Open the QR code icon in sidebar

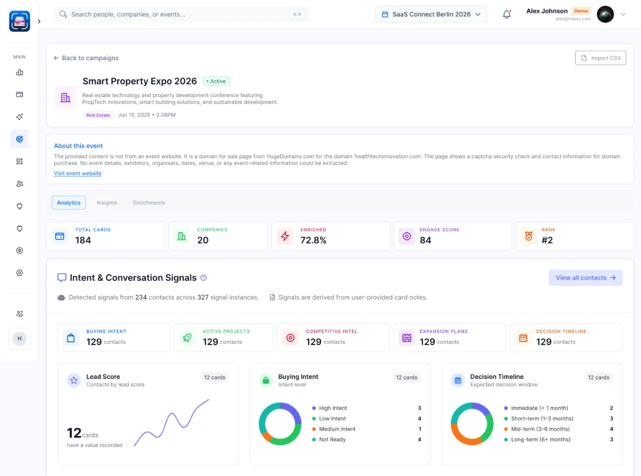click(x=20, y=161)
